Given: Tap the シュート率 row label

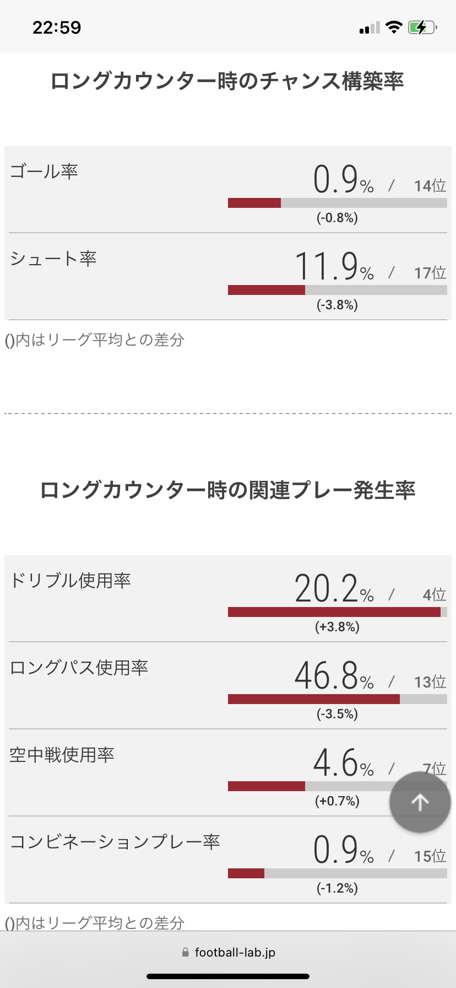Looking at the screenshot, I should (53, 258).
